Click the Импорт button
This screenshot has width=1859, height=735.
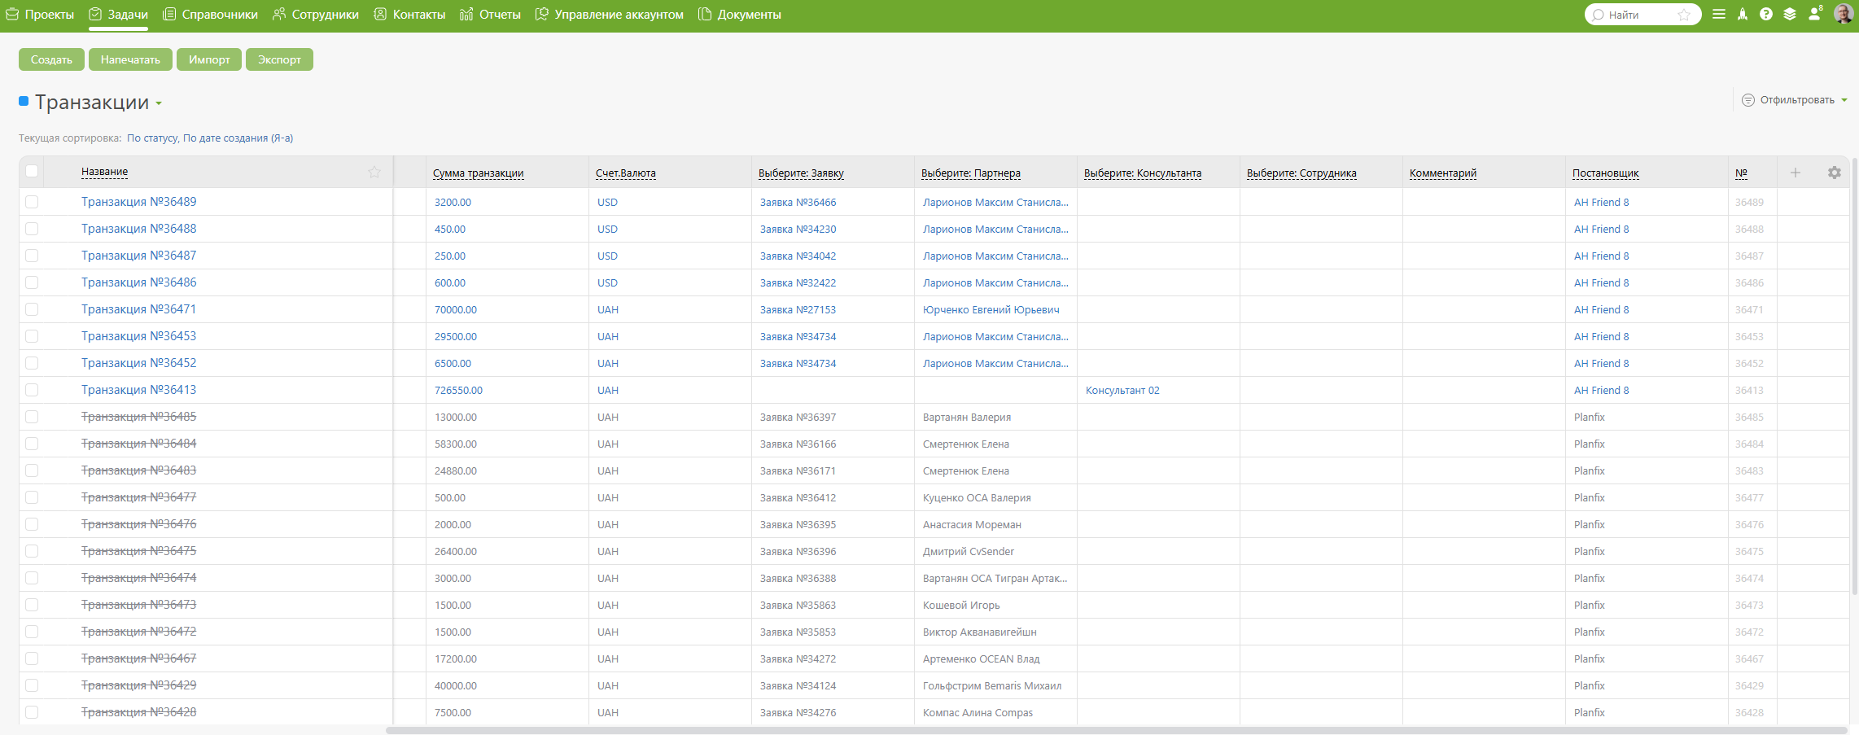209,59
